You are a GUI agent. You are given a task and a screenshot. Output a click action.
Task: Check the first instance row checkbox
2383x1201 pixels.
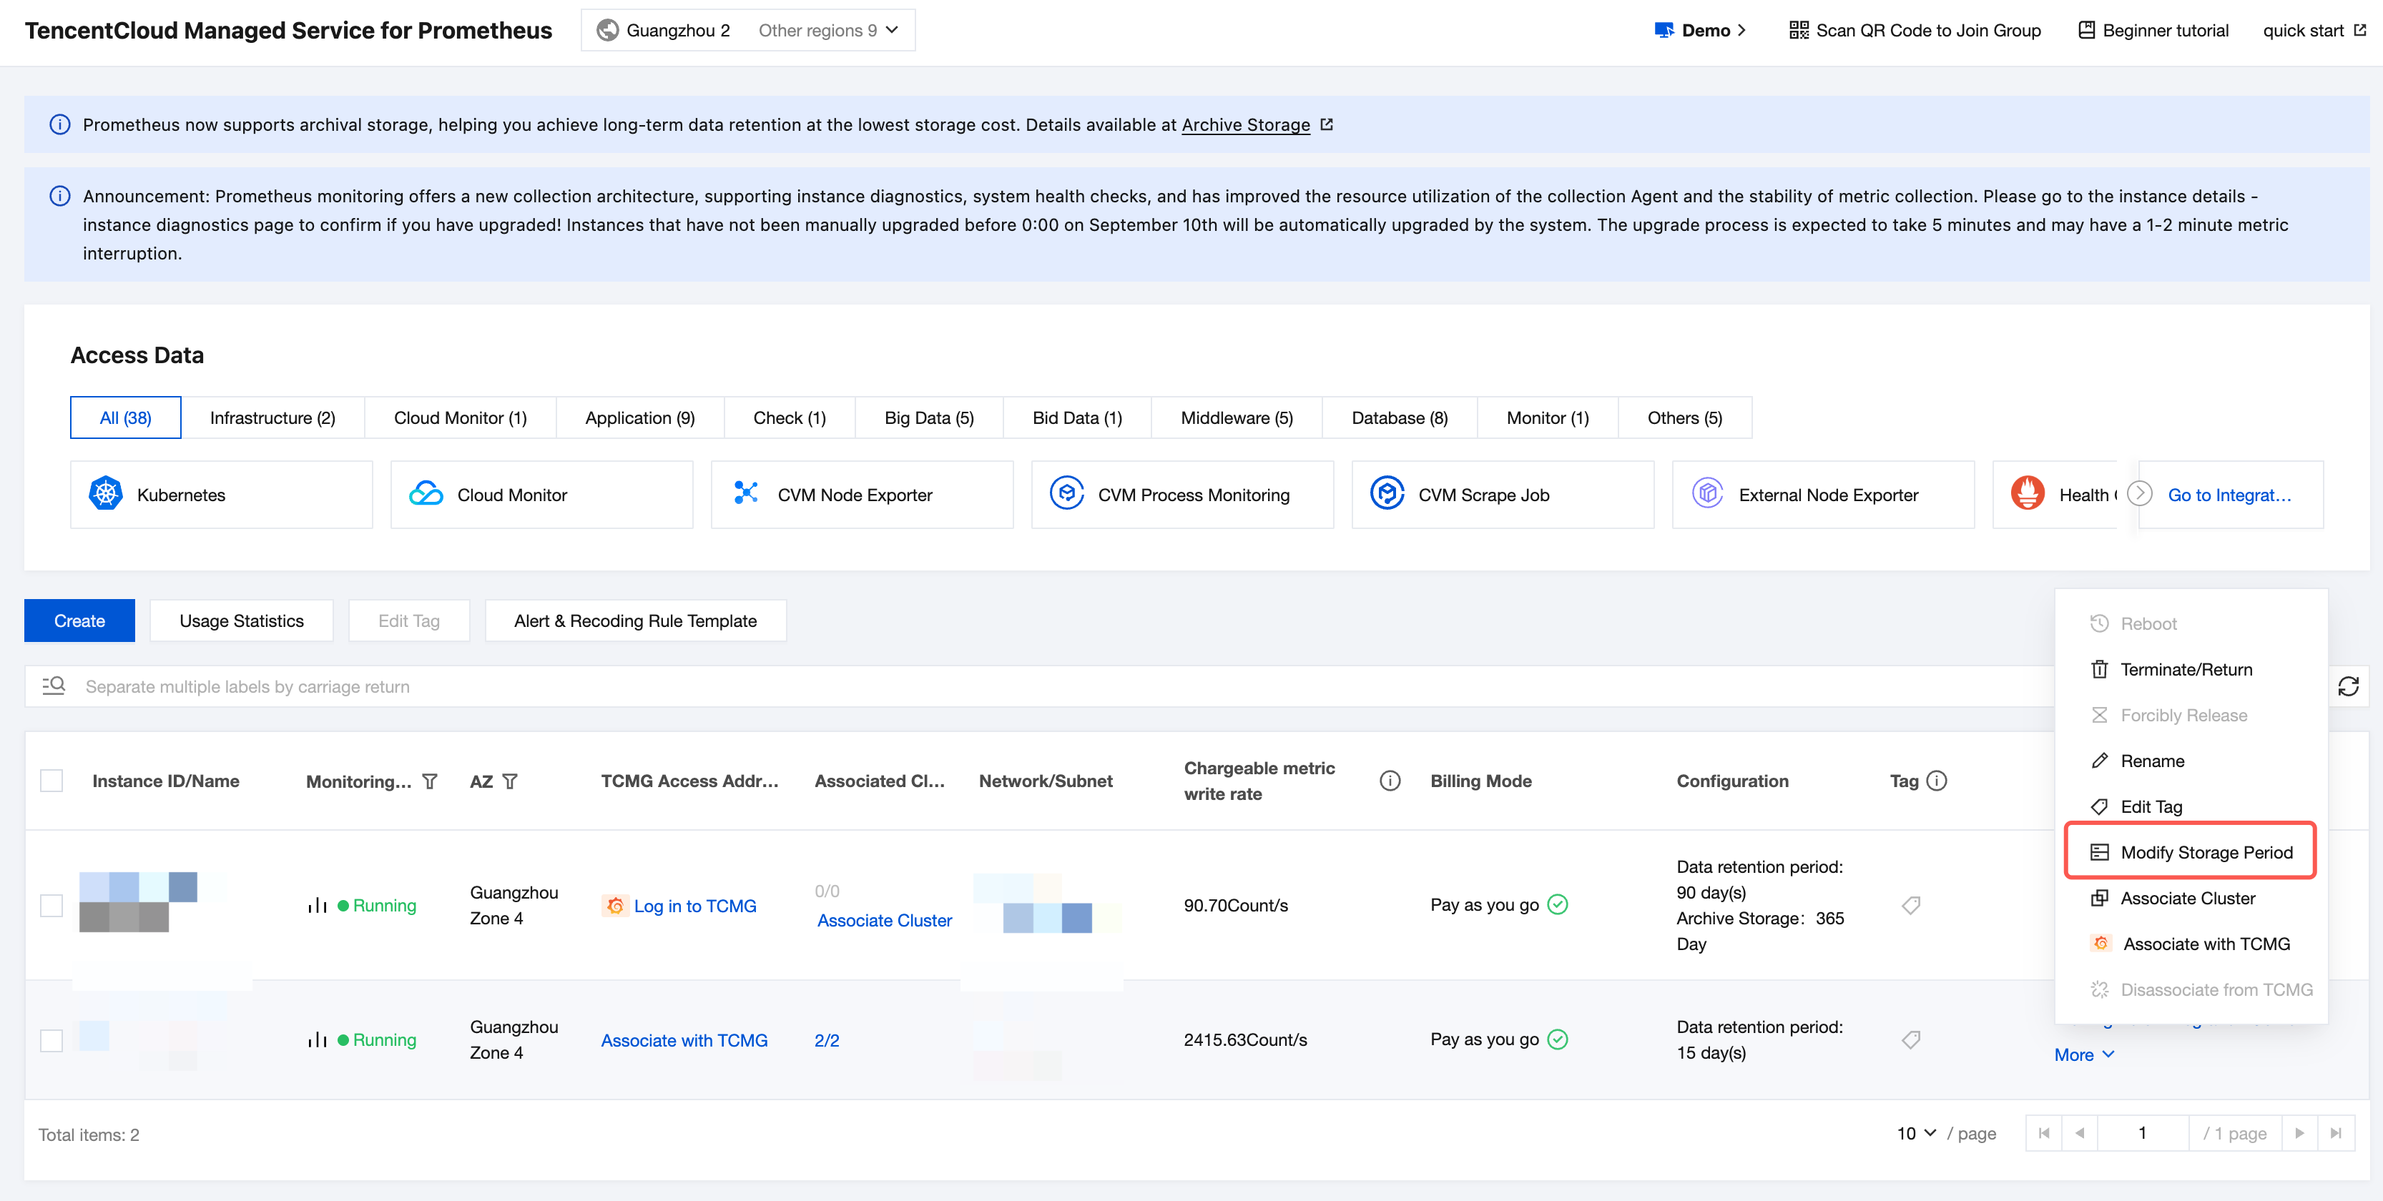tap(51, 905)
